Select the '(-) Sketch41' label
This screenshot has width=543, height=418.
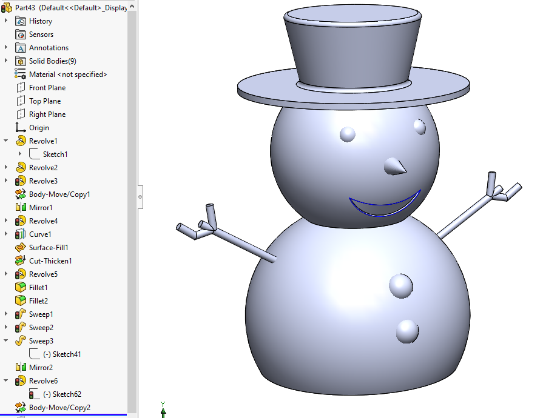coord(62,354)
